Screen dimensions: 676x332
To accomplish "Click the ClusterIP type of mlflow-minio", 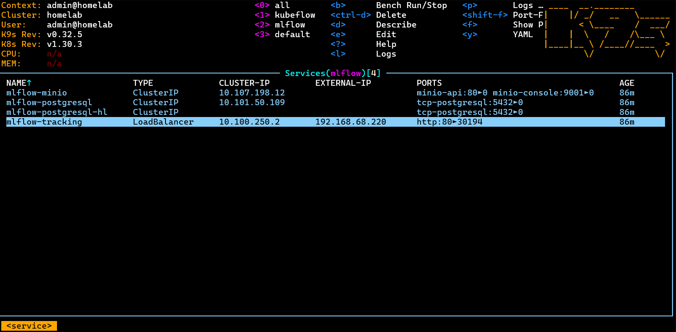I will pos(156,93).
